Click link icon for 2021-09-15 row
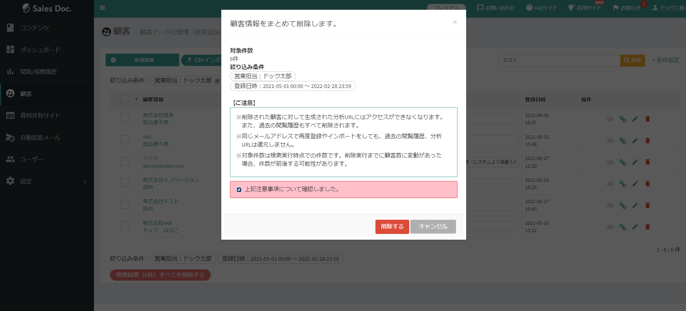The image size is (686, 311). pos(623,141)
